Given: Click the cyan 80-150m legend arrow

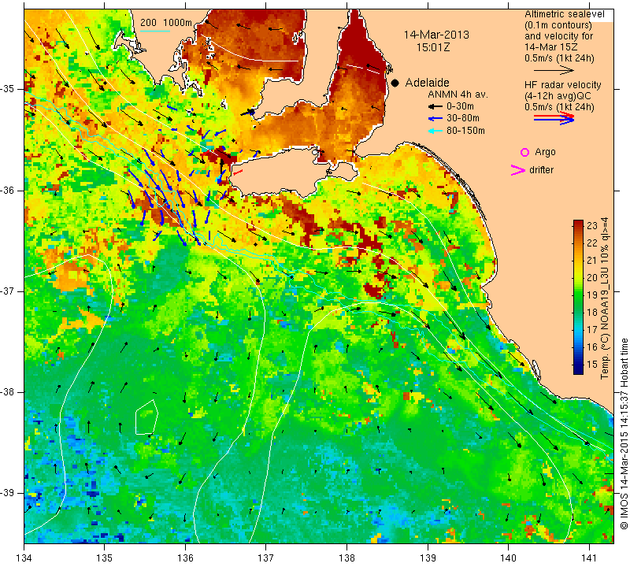Looking at the screenshot, I should click(435, 131).
